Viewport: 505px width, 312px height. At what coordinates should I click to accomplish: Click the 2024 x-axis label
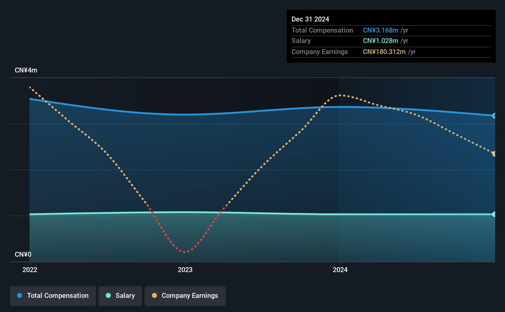(340, 270)
